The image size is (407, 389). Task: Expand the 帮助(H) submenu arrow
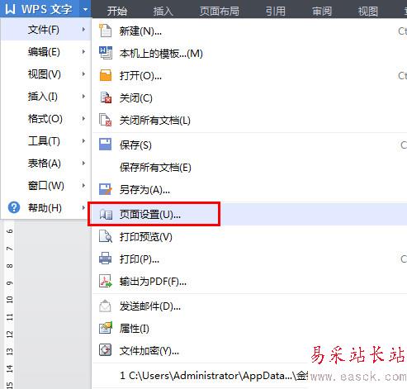tap(83, 207)
